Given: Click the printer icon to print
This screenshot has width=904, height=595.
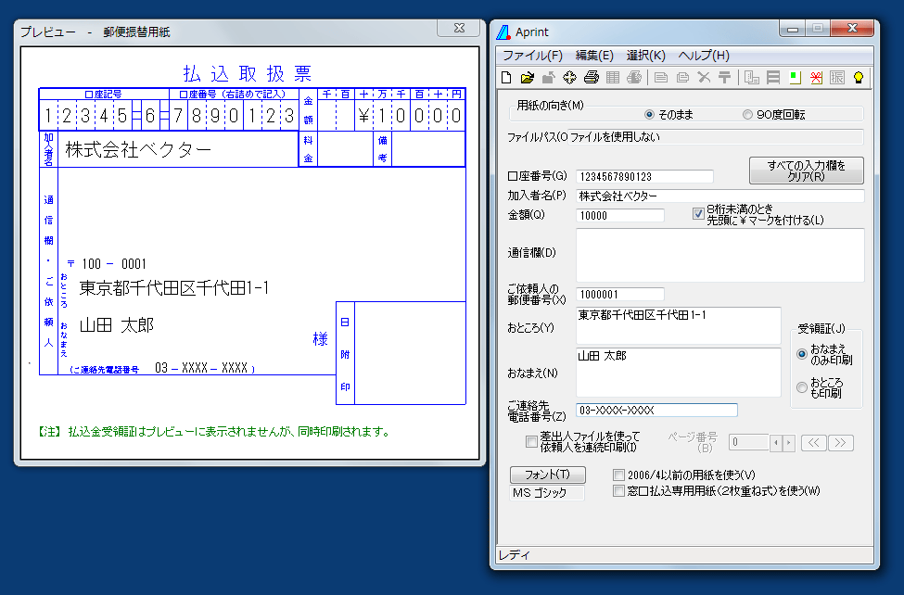Looking at the screenshot, I should click(x=591, y=77).
